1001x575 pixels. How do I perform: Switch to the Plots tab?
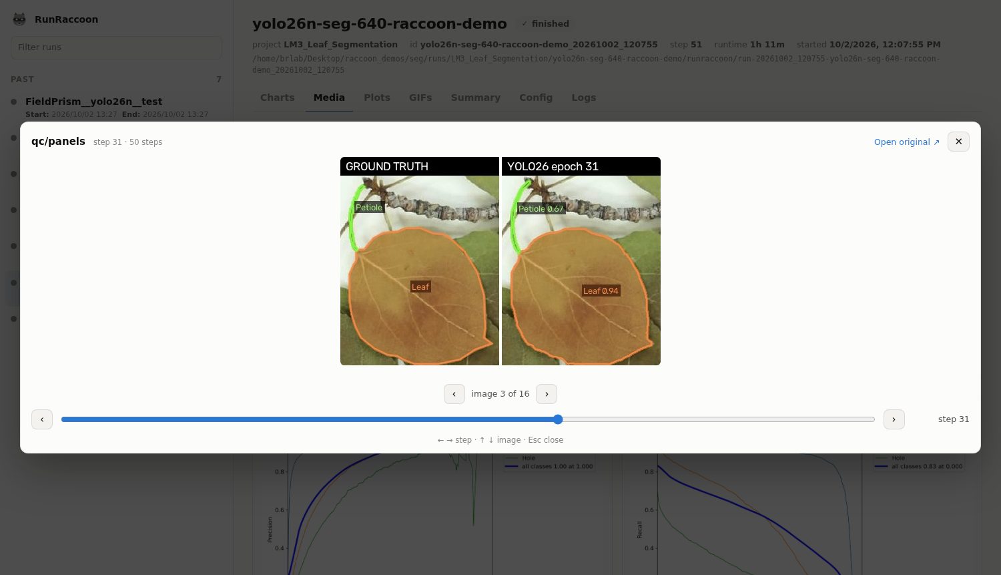pyautogui.click(x=377, y=98)
